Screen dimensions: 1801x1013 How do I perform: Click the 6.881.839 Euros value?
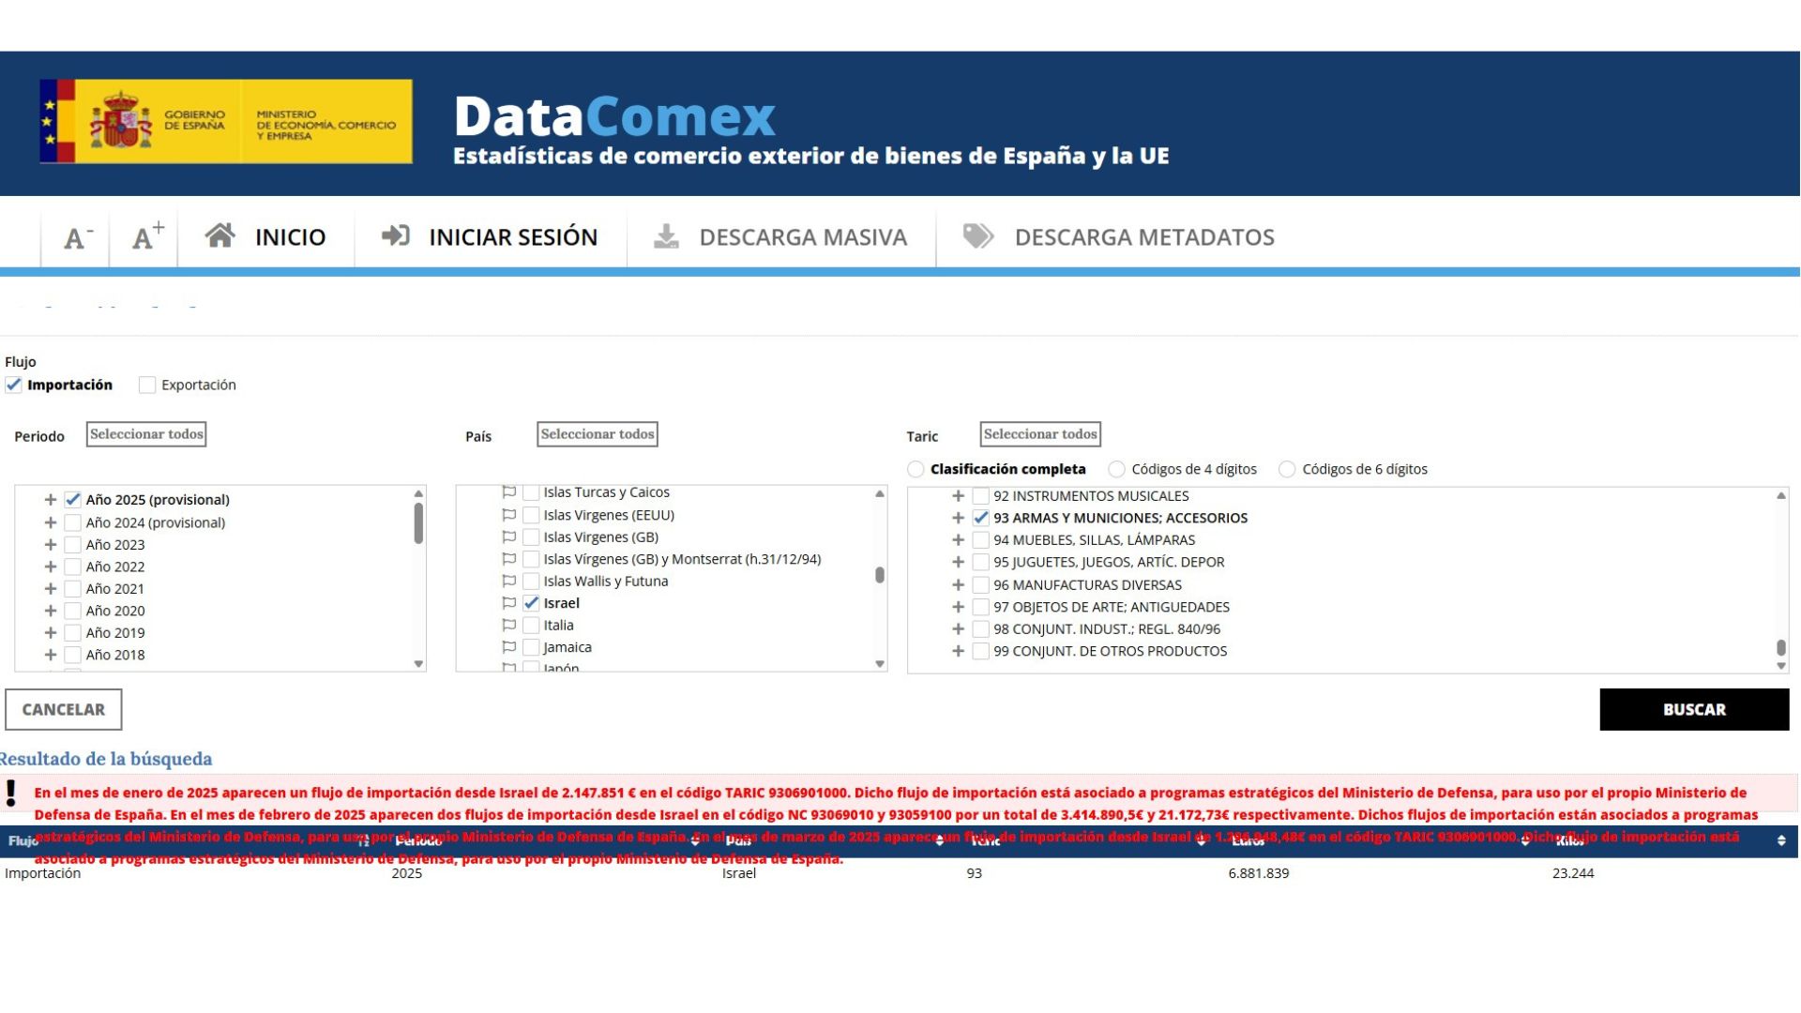tap(1258, 873)
